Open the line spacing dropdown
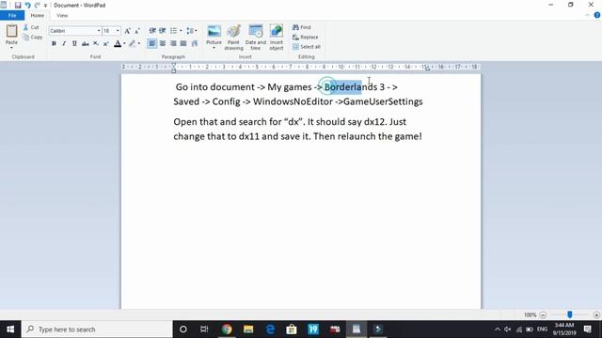The height and width of the screenshot is (338, 602). pyautogui.click(x=192, y=31)
